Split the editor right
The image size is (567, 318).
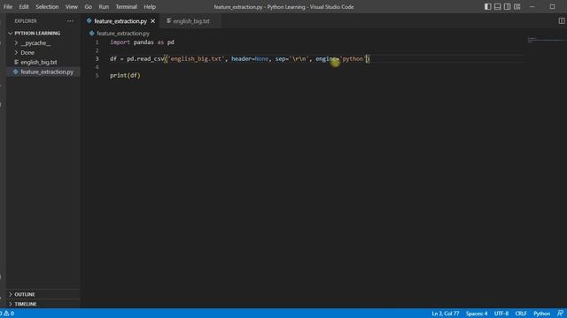click(561, 21)
